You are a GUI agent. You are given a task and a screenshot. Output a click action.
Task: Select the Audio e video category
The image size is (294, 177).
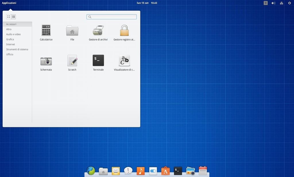pos(13,34)
